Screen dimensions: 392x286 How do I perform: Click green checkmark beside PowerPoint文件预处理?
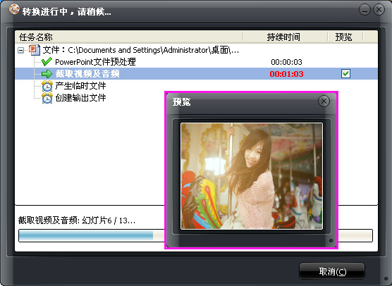click(47, 62)
